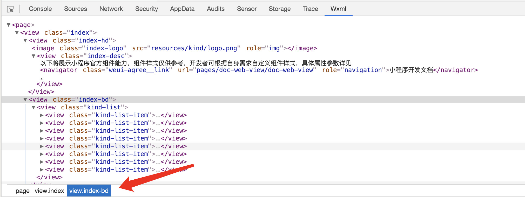Collapse the view index-hd node

[25, 40]
